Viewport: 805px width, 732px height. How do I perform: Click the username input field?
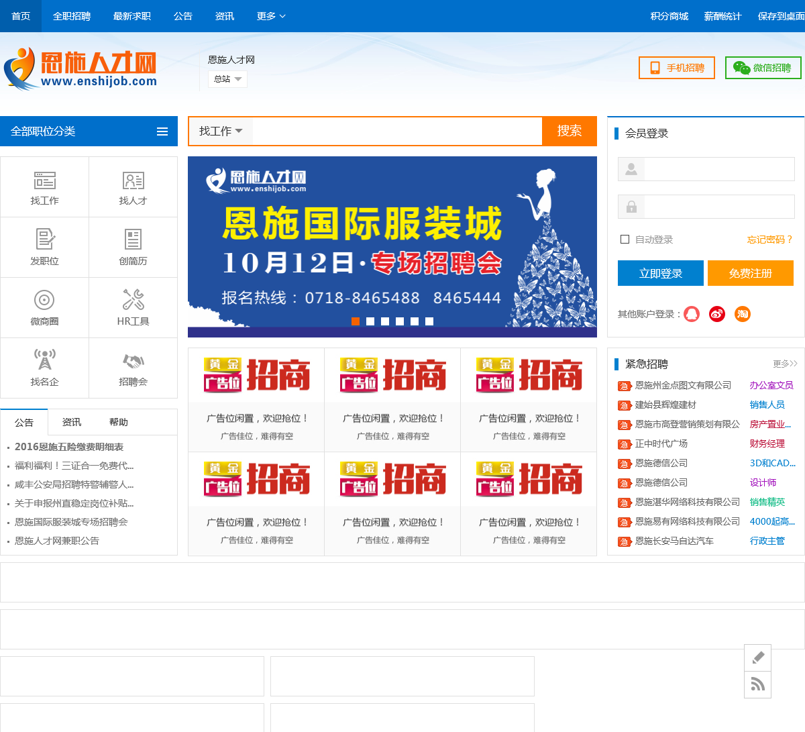(x=719, y=169)
